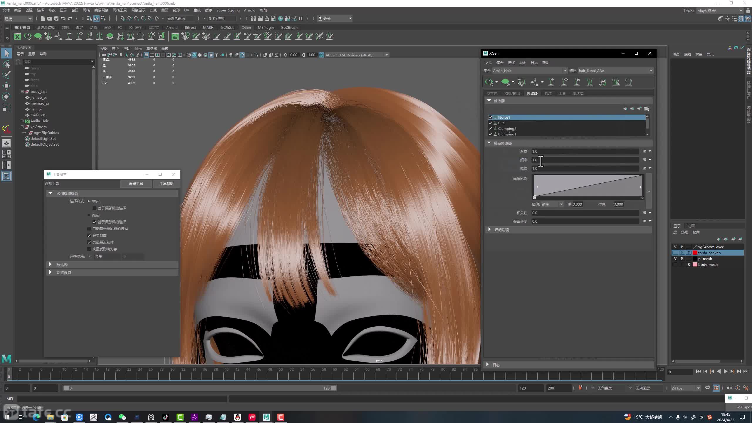
Task: Toggle 亮显最近组件 checkbox
Action: tap(89, 242)
